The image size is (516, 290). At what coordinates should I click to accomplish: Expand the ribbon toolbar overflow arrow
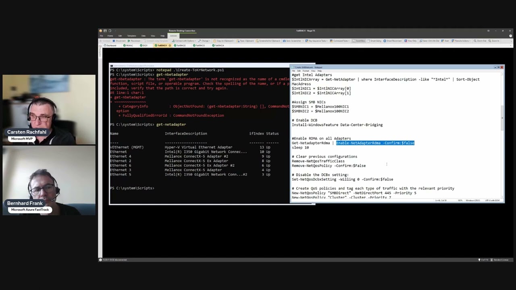(x=511, y=41)
